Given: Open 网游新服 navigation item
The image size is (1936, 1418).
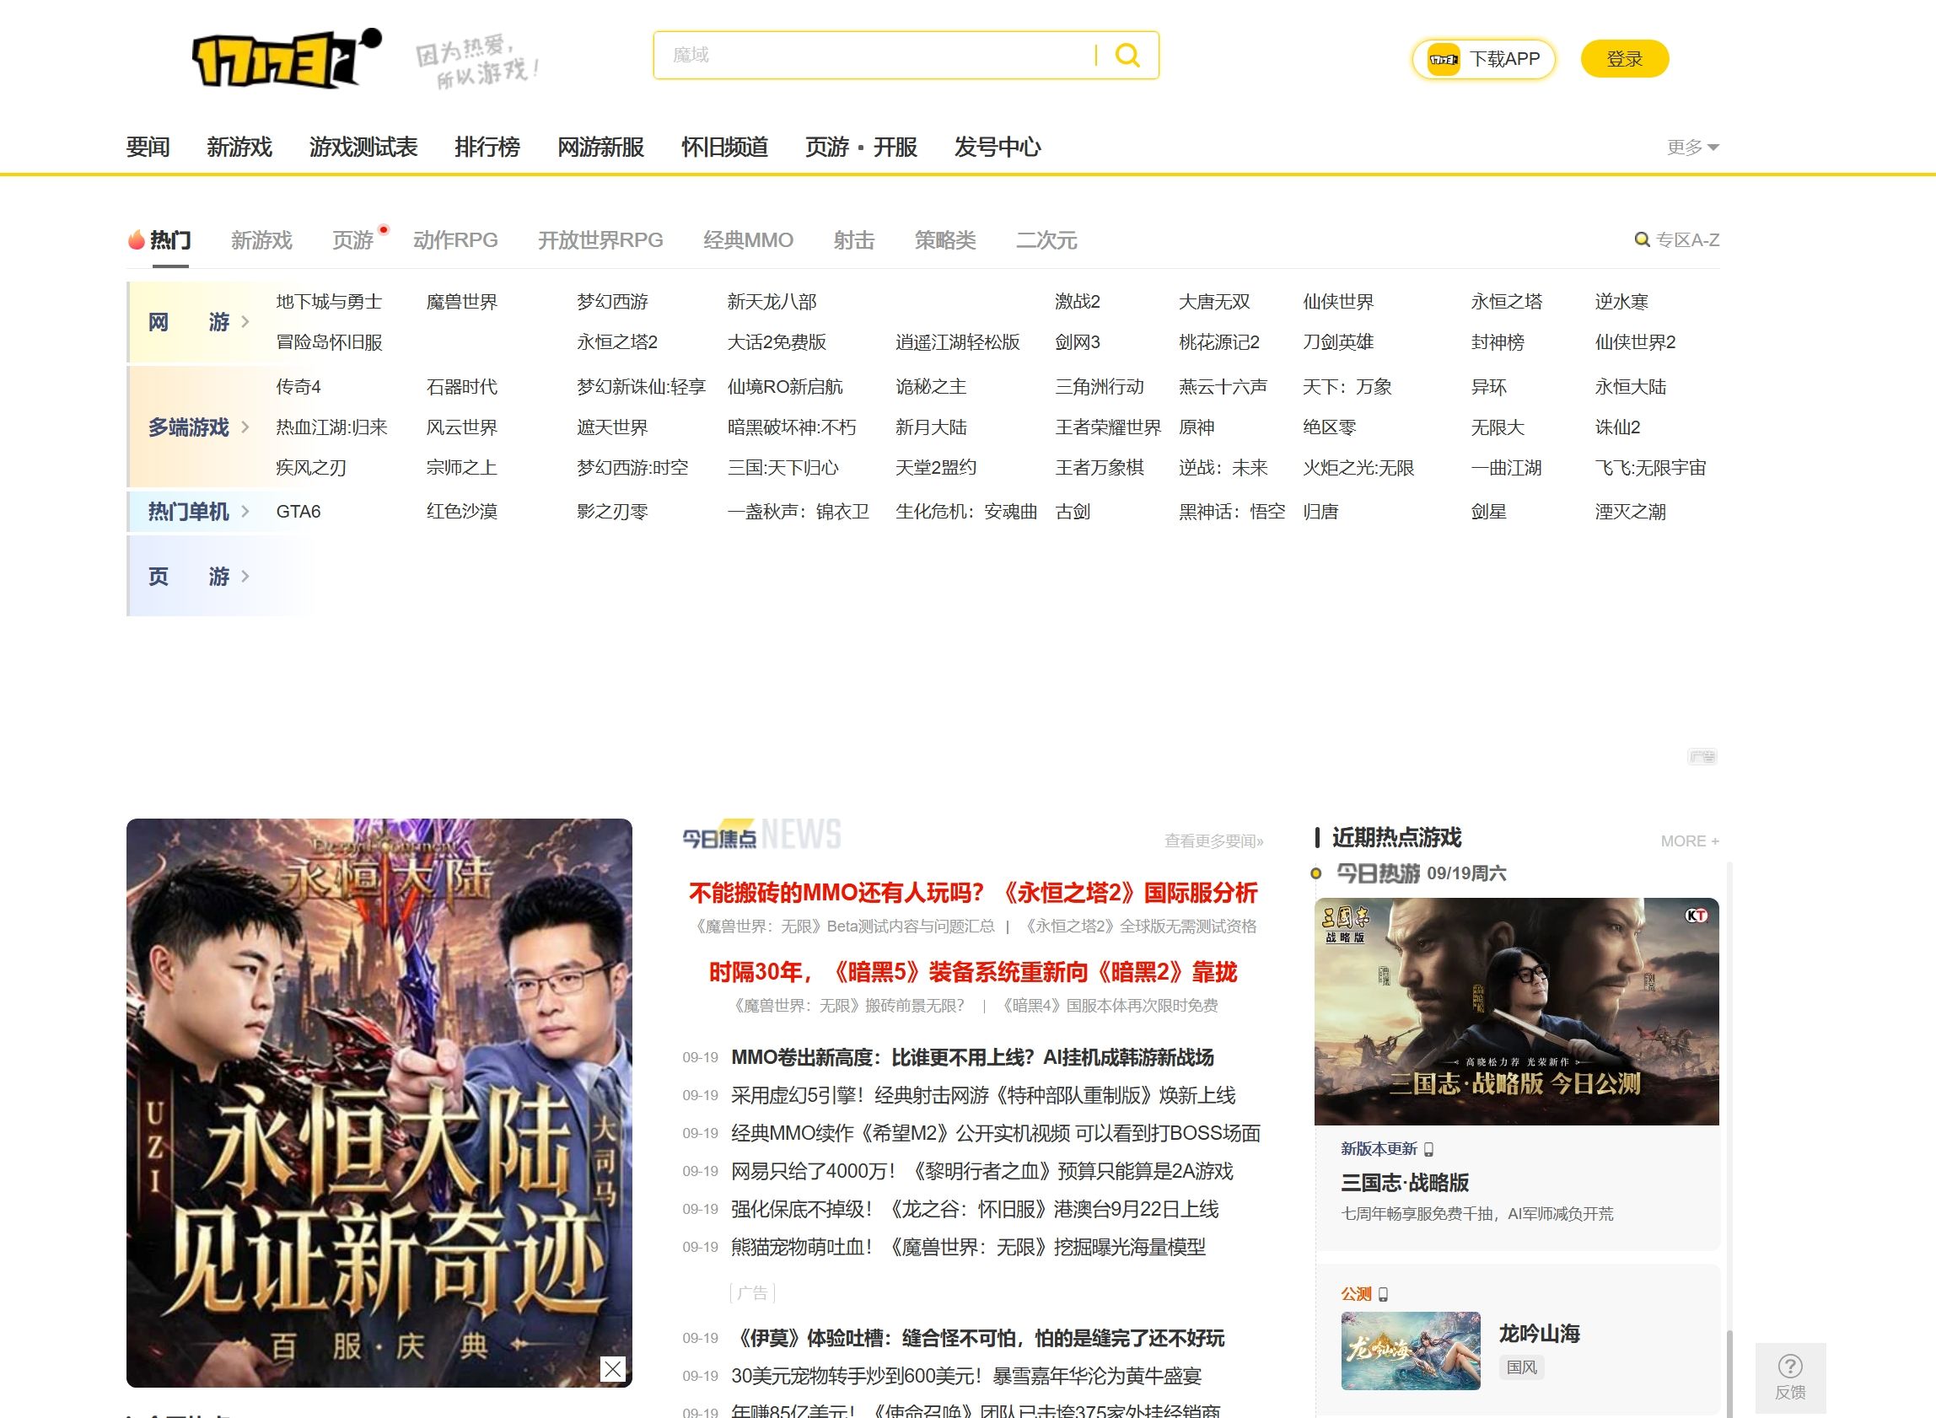Looking at the screenshot, I should (601, 148).
